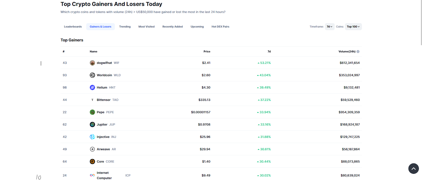Open the Timeframe 7d dropdown
Viewport: 422px width, 182px height.
coord(330,27)
